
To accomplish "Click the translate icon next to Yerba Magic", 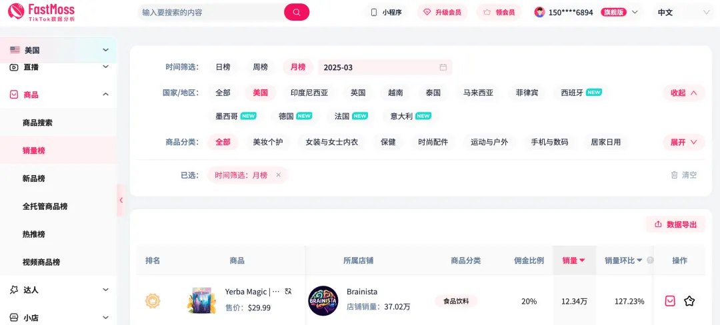I will [x=289, y=292].
